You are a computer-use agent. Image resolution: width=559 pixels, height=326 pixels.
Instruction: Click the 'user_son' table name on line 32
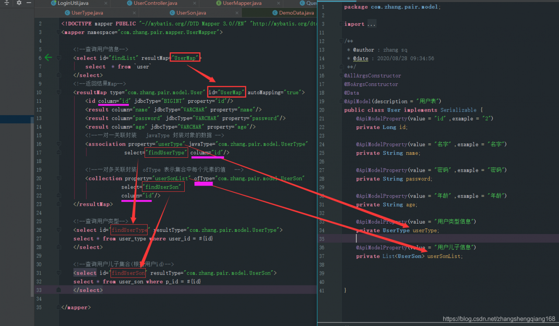click(131, 282)
